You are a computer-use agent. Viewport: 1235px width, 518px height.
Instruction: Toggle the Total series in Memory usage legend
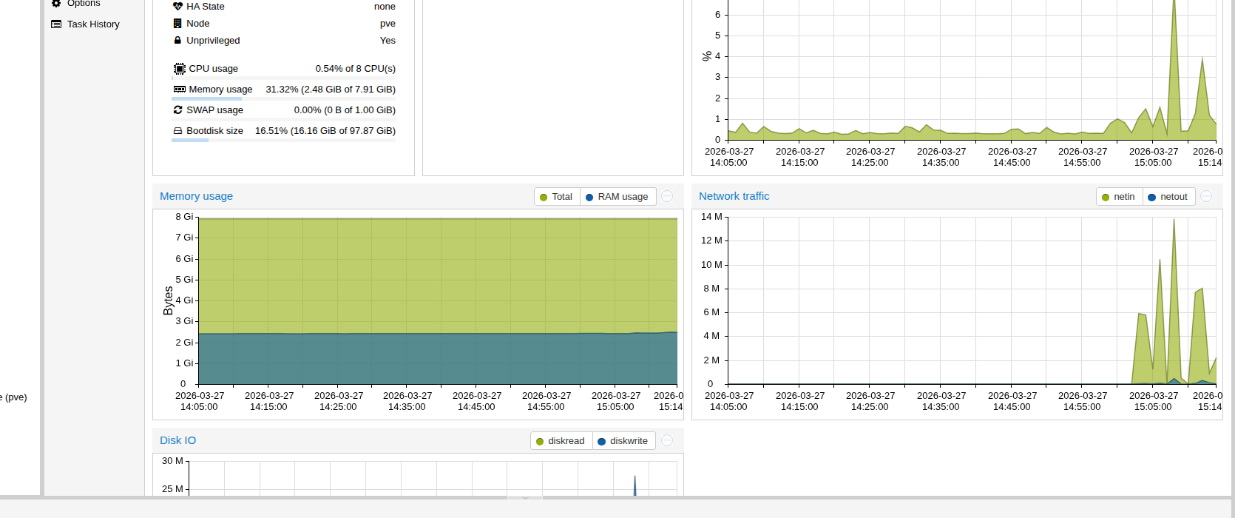(x=556, y=197)
